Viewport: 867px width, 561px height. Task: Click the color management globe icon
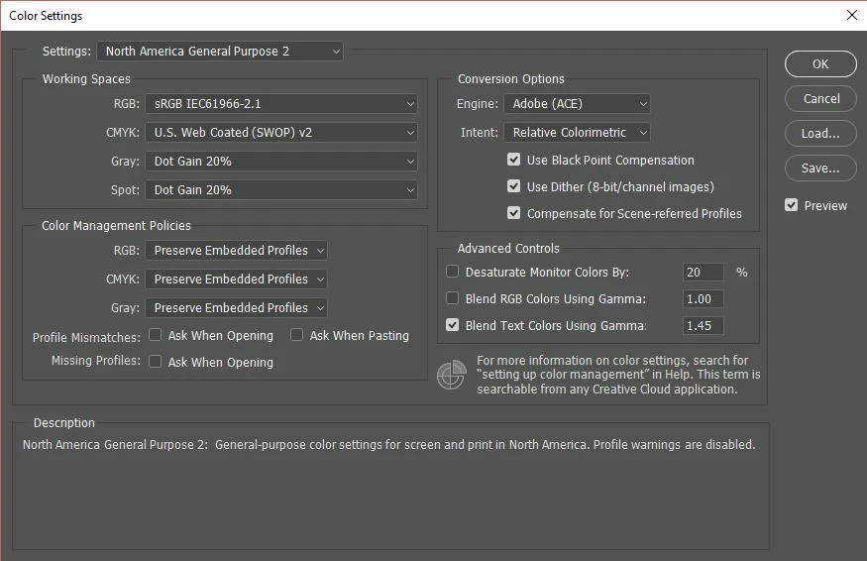pyautogui.click(x=451, y=375)
